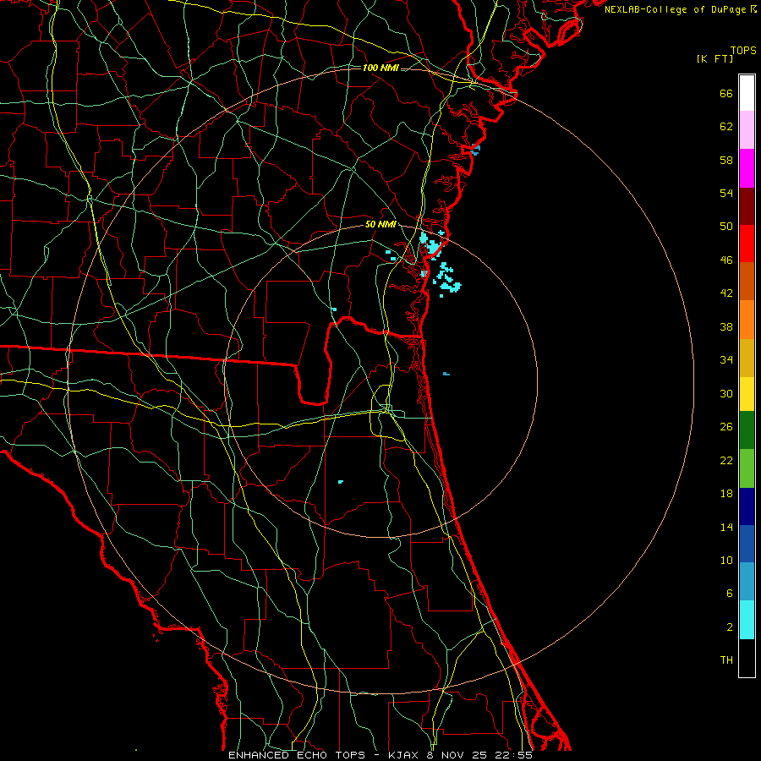Select the black TH threshold swatch

click(747, 658)
